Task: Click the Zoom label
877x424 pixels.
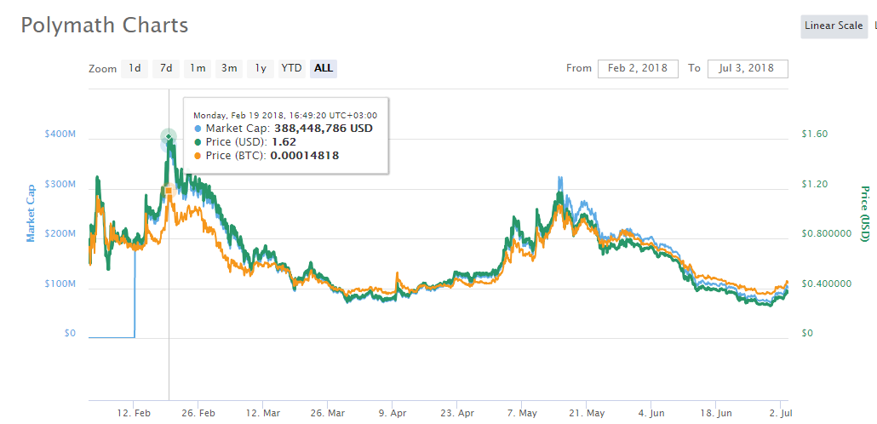Action: (x=102, y=69)
